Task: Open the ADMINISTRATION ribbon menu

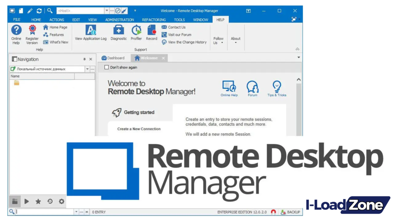Action: click(x=119, y=20)
